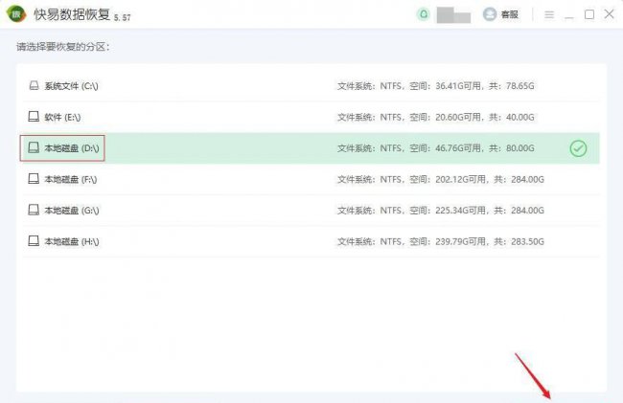Viewport: 623px width, 403px height.
Task: Click info text showing 46.76G可用 of 80.00G
Action: point(435,148)
